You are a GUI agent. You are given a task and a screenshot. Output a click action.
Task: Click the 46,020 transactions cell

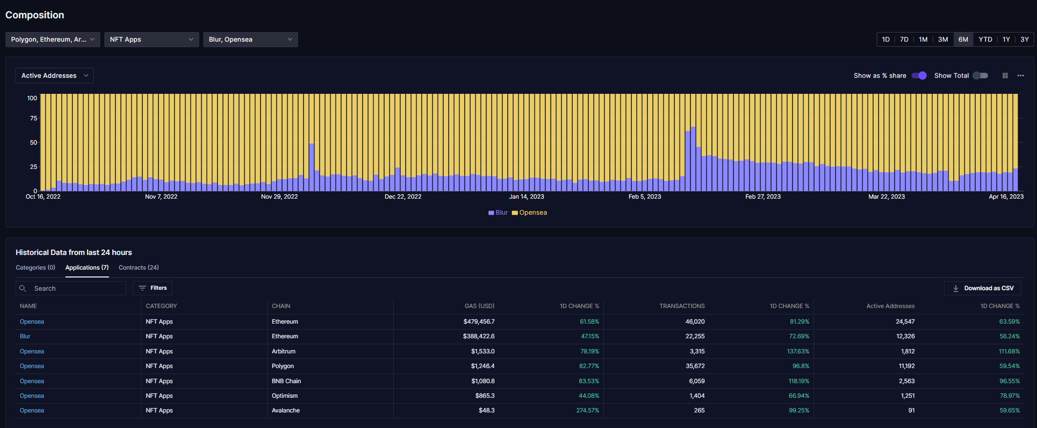(x=695, y=322)
